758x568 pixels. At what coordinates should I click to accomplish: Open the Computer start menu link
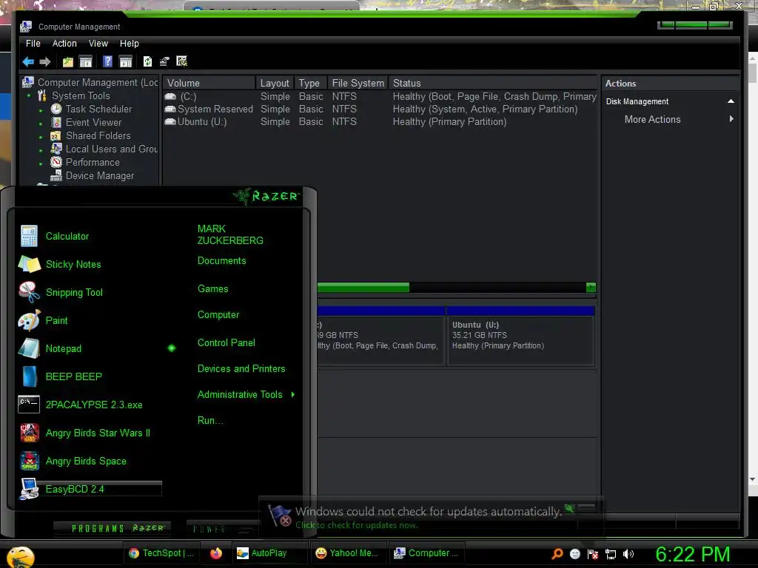(218, 315)
